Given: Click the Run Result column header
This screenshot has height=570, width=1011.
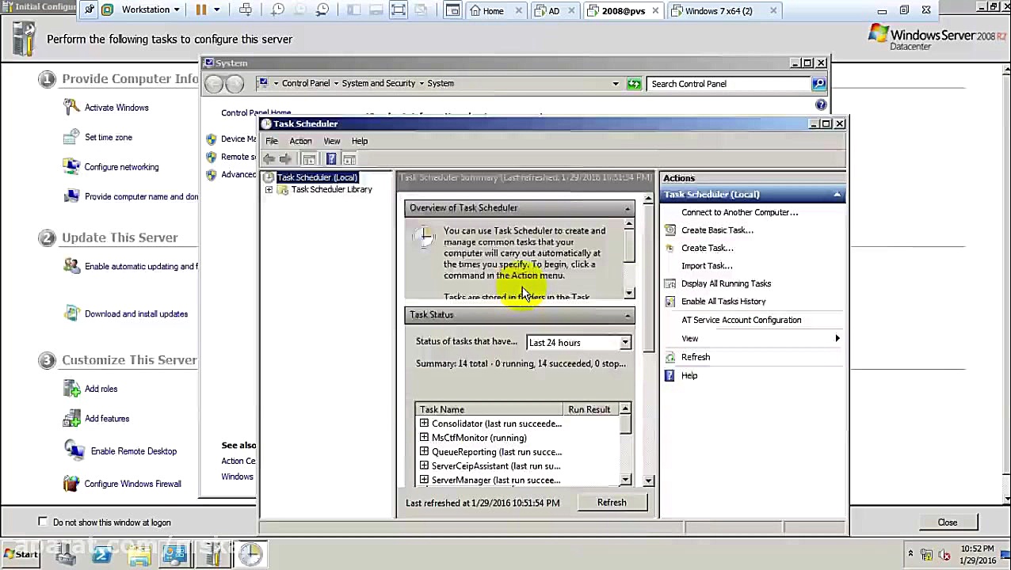Looking at the screenshot, I should coord(589,409).
